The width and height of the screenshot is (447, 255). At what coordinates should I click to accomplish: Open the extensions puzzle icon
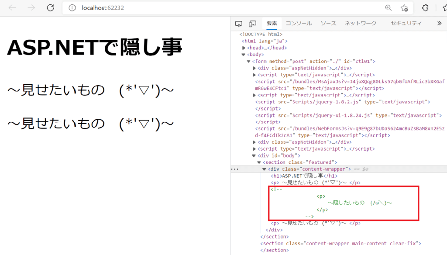425,8
